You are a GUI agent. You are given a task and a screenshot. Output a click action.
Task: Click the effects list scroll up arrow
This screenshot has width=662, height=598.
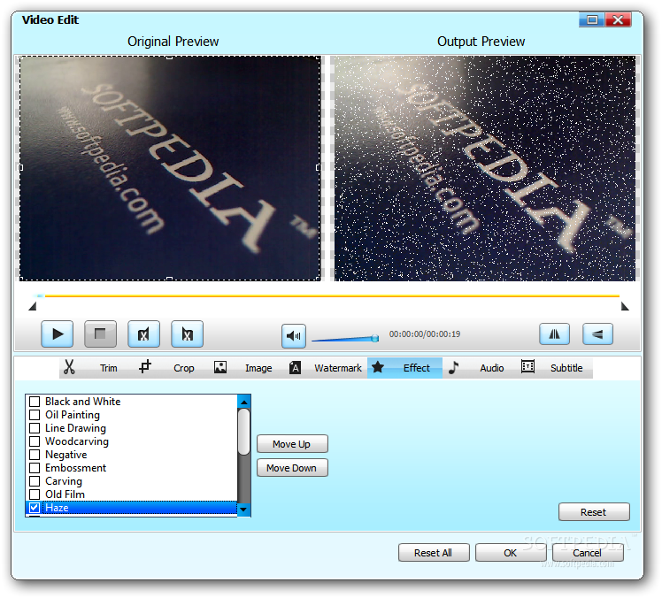click(x=243, y=402)
